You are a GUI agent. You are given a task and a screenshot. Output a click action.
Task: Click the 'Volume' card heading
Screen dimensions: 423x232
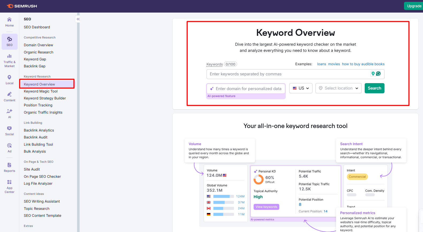pos(195,144)
